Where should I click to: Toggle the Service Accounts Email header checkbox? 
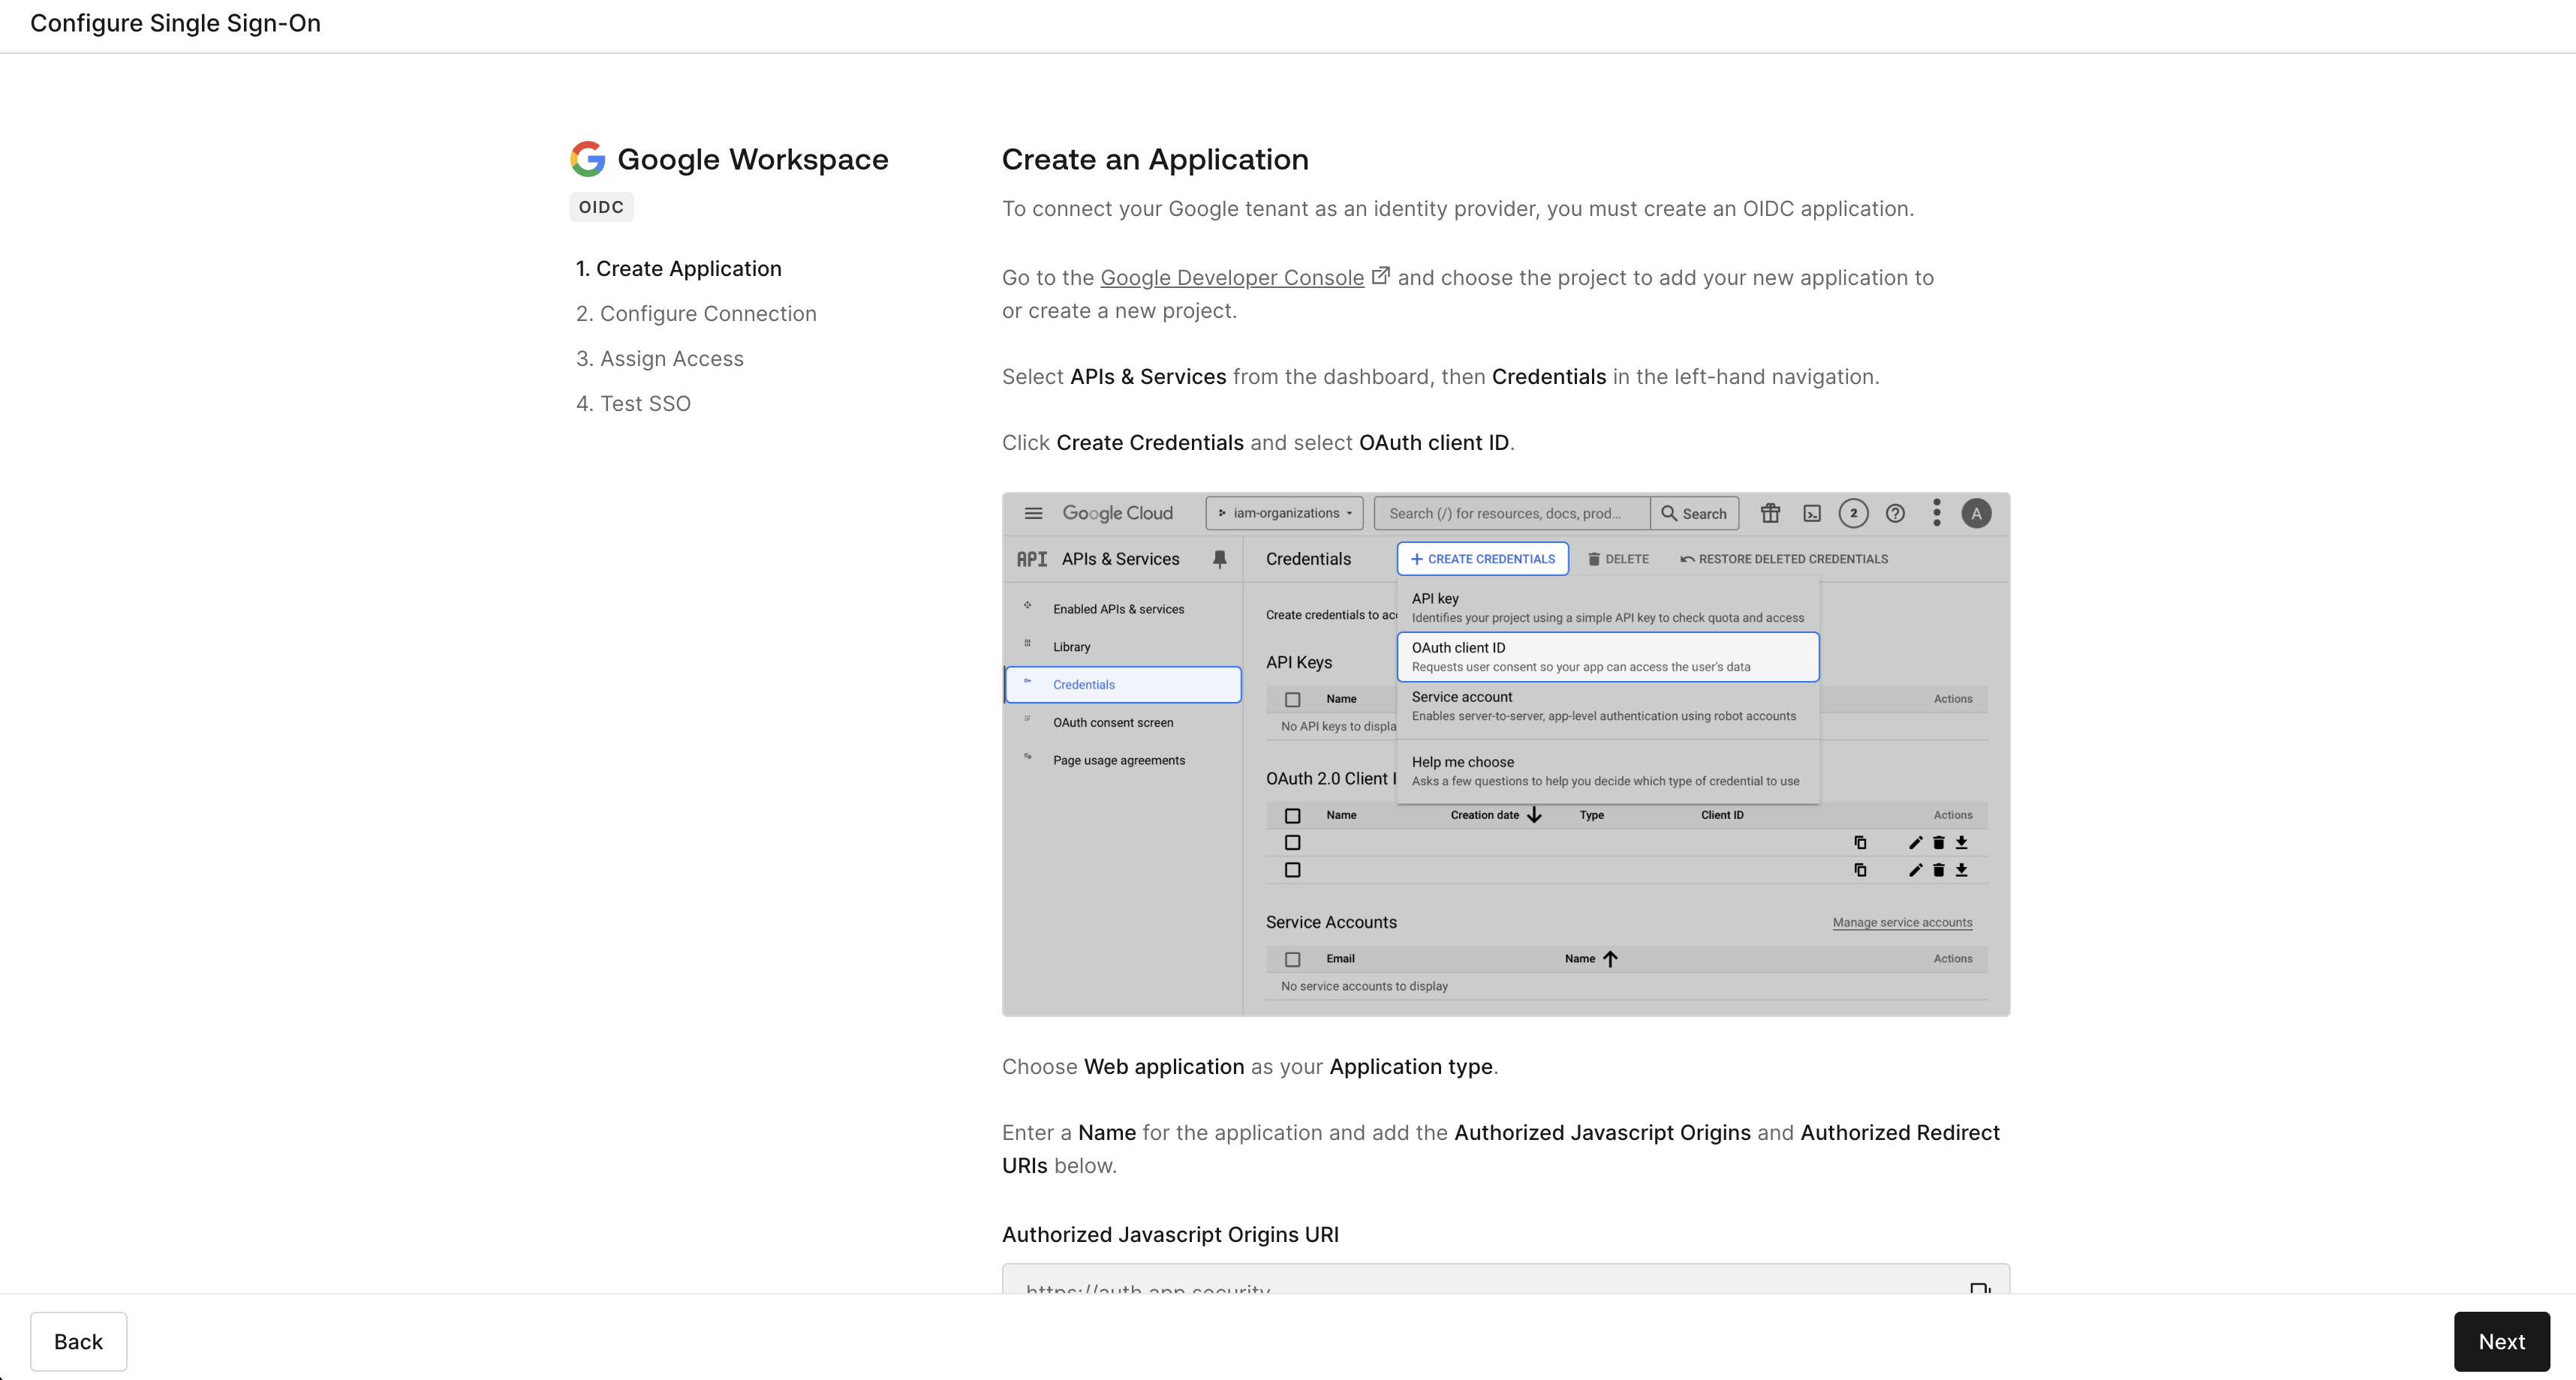(x=1292, y=959)
